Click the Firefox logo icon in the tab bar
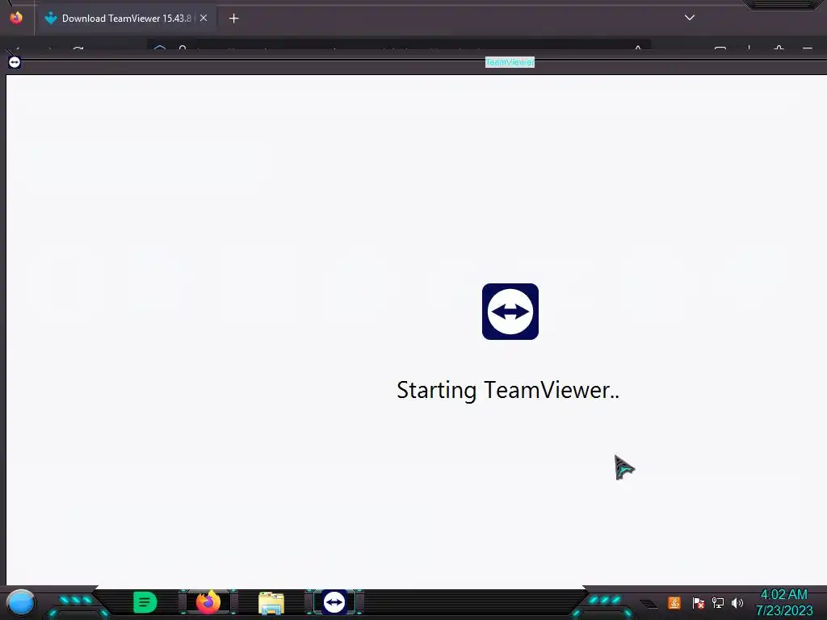Image resolution: width=827 pixels, height=620 pixels. coord(16,18)
